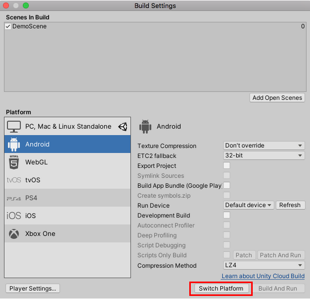This screenshot has height=299, width=310.
Task: Click the Patch And Run button
Action: point(281,255)
